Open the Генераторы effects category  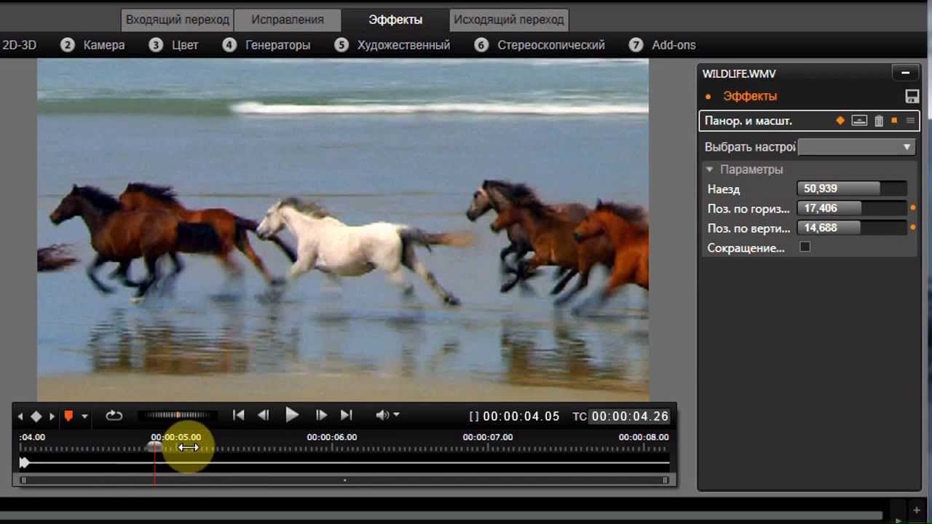266,45
